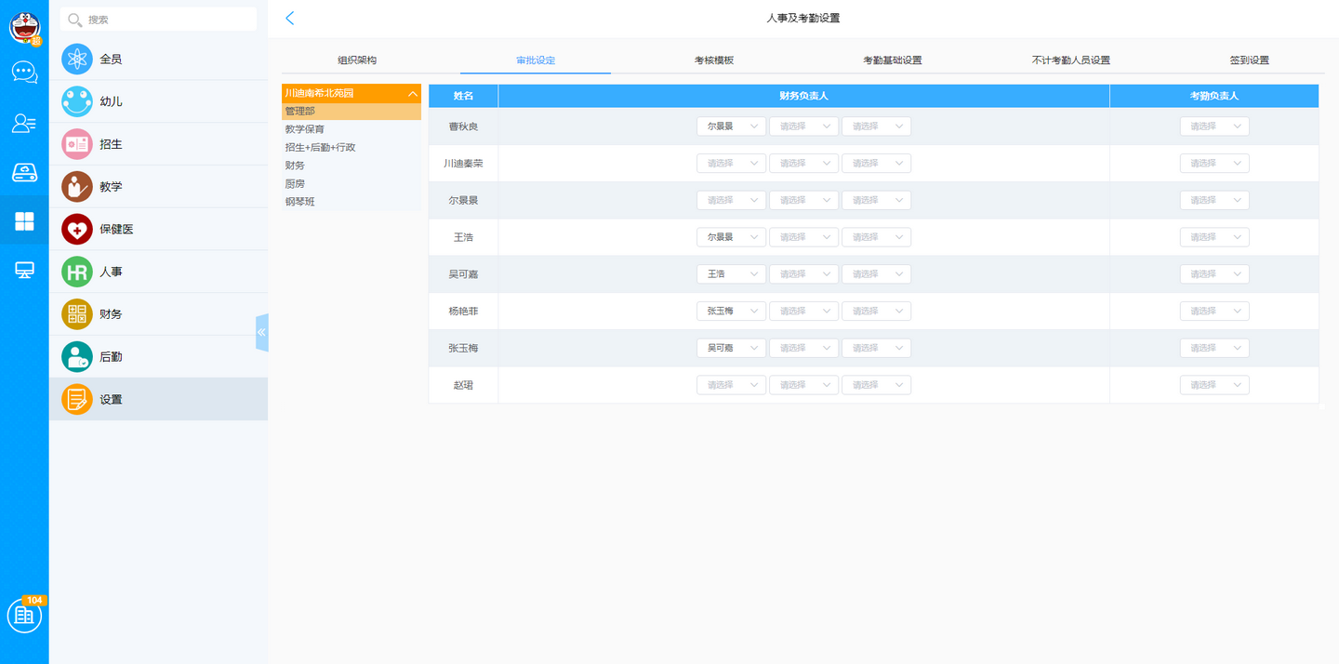Open the building icon with 104 badge
The width and height of the screenshot is (1339, 664).
pos(25,615)
